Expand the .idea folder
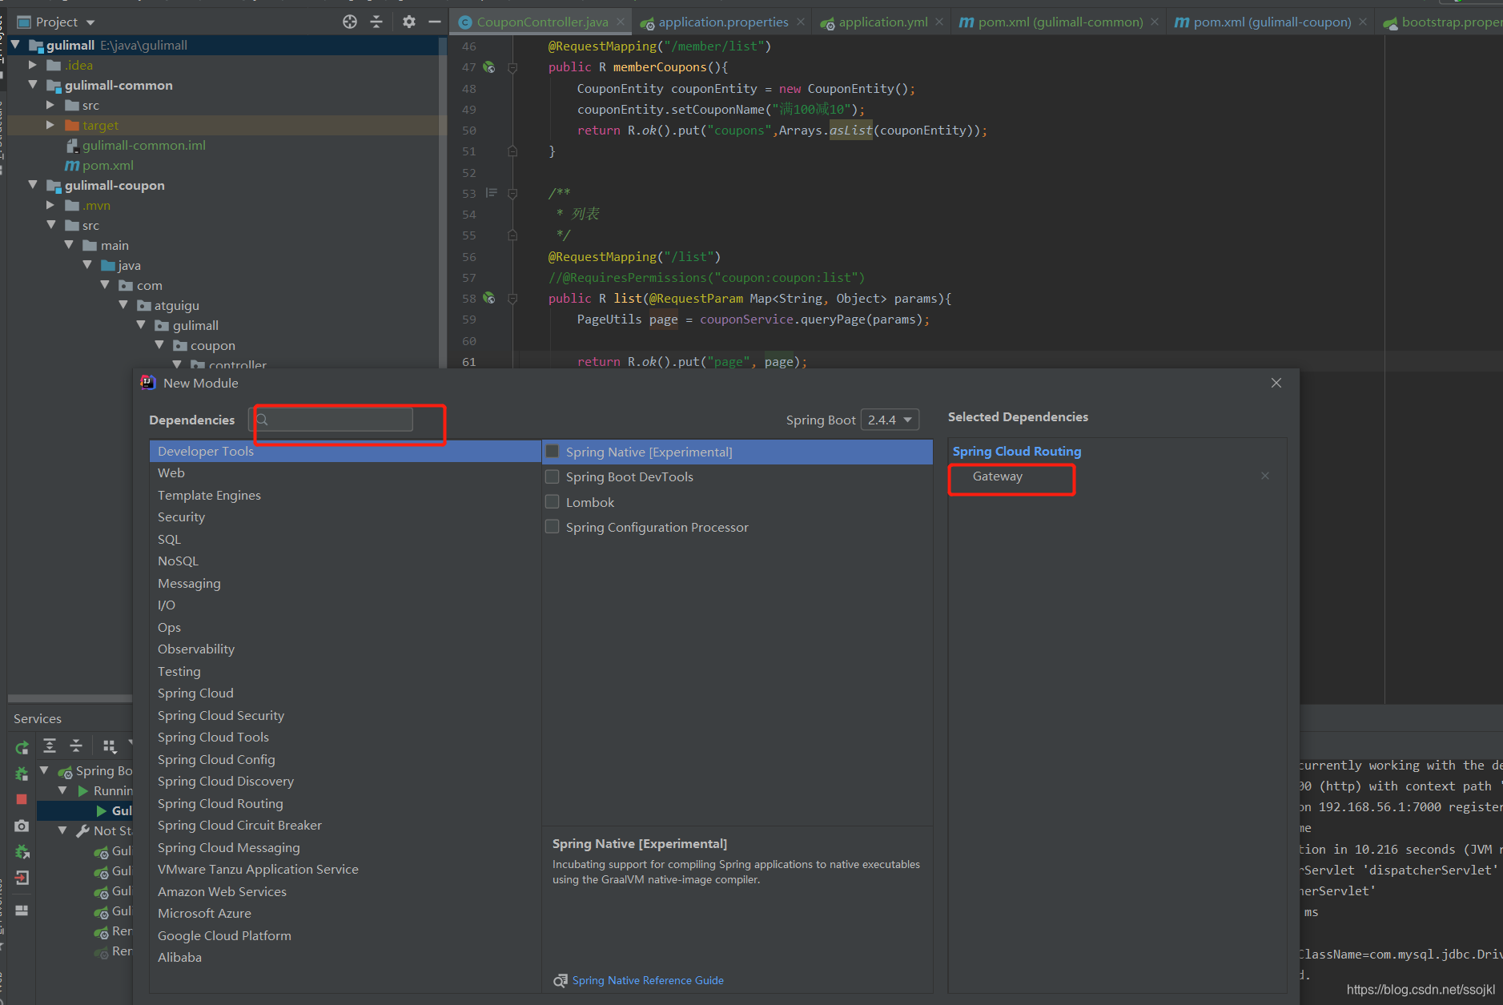 pyautogui.click(x=33, y=65)
